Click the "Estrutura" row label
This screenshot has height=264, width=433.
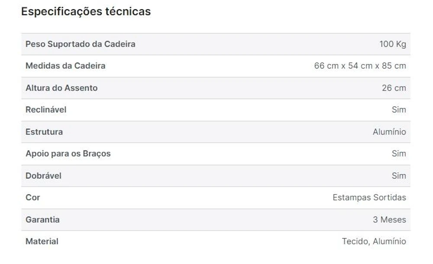pyautogui.click(x=44, y=132)
